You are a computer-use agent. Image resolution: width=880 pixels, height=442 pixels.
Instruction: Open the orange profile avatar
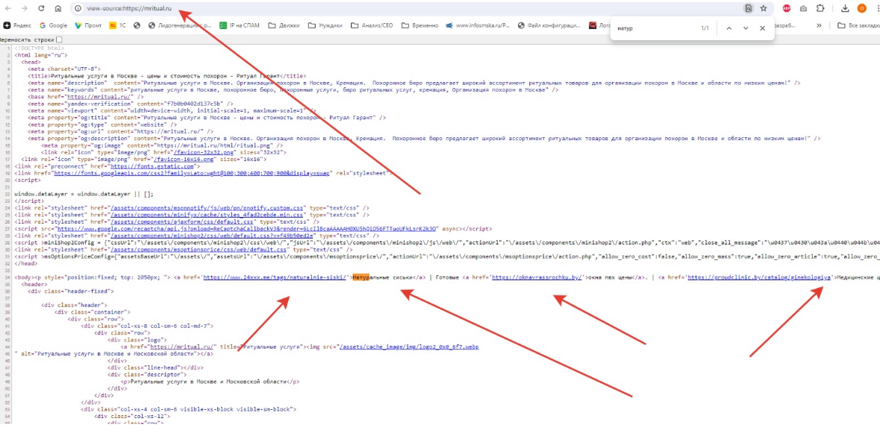(861, 8)
